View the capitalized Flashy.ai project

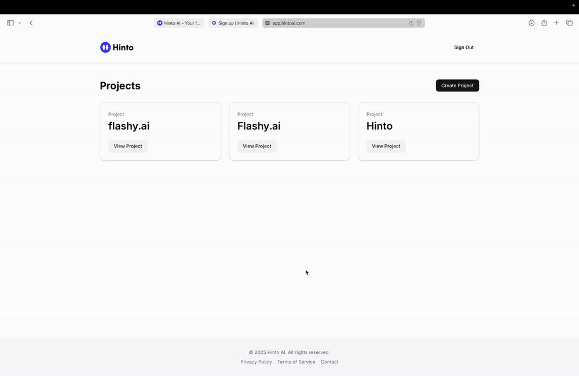257,146
